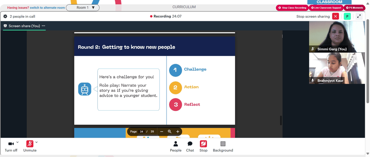This screenshot has width=370, height=157.
Task: Stop screen sharing via bottom Stop icon
Action: pyautogui.click(x=203, y=146)
